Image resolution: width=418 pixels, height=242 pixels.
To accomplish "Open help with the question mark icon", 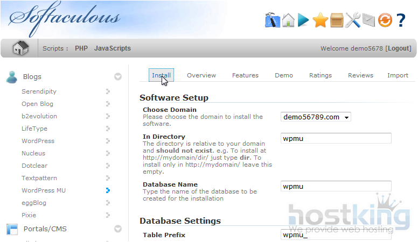I will pyautogui.click(x=401, y=20).
